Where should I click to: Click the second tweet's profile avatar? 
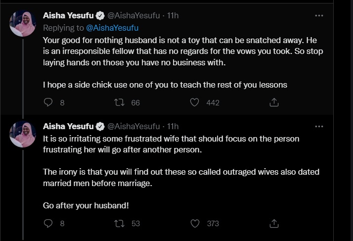tap(23, 134)
